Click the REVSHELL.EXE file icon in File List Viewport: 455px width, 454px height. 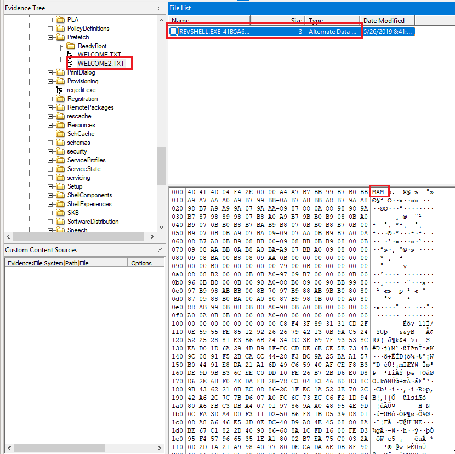(x=174, y=31)
